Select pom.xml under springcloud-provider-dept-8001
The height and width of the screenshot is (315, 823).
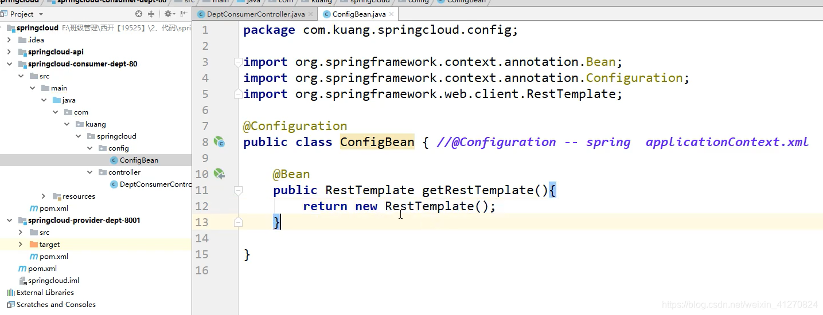tap(54, 257)
